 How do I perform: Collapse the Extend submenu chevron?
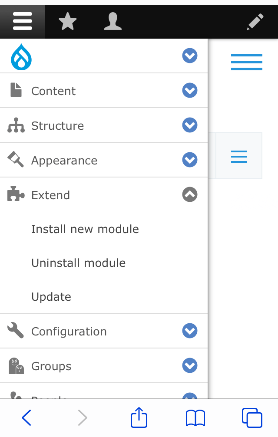tap(189, 194)
